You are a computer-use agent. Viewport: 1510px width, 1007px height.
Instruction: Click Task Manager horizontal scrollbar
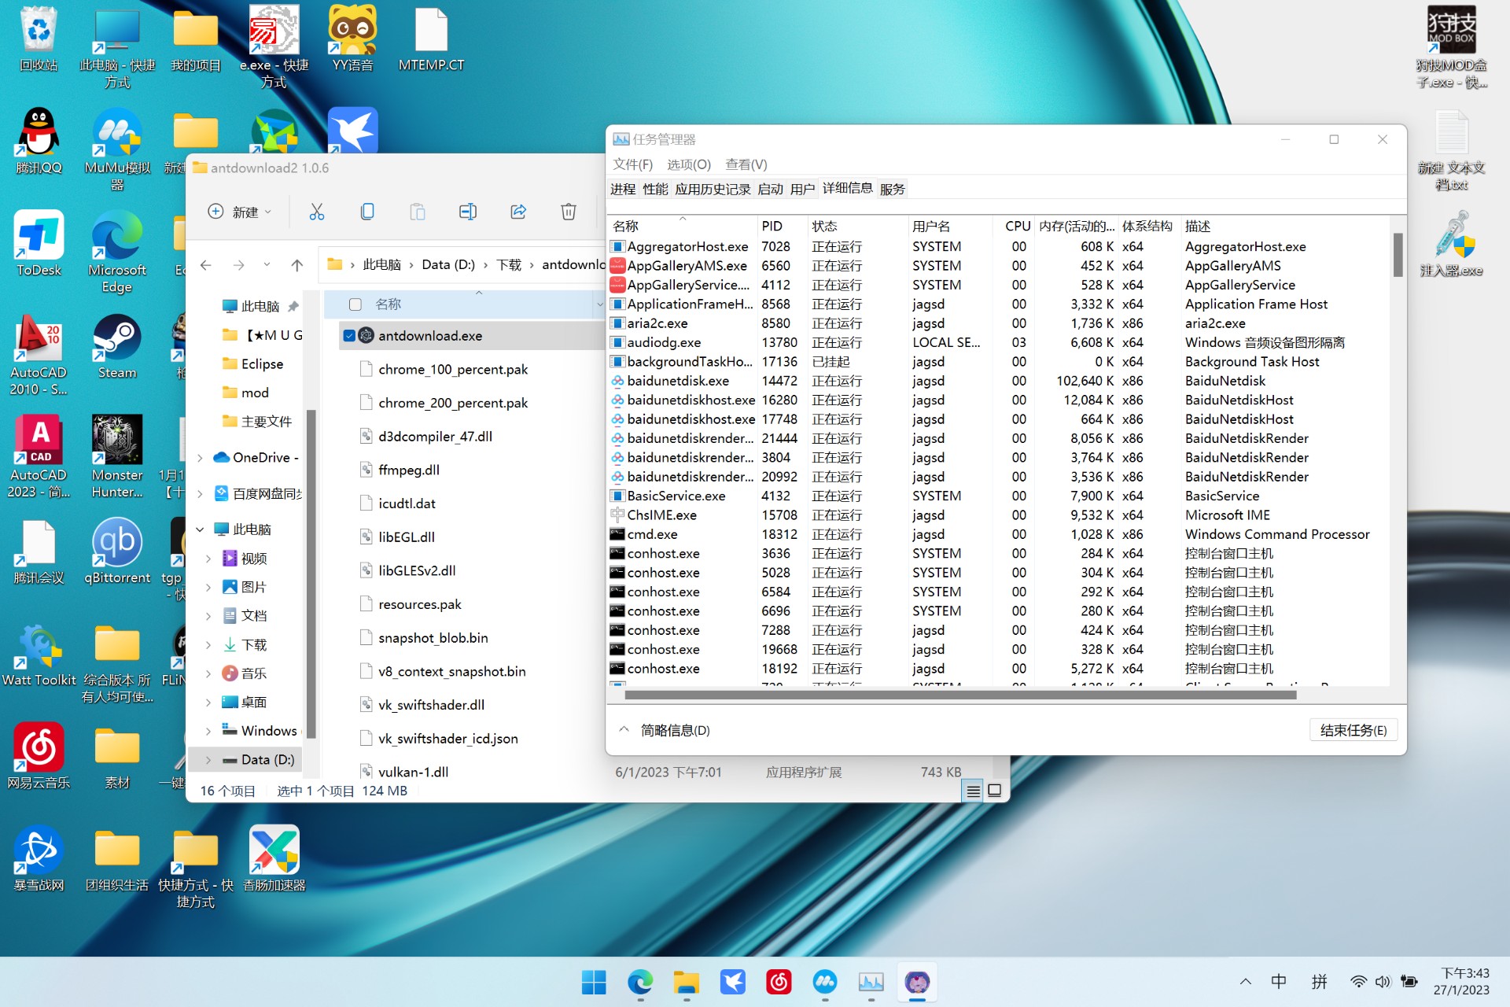pyautogui.click(x=959, y=695)
